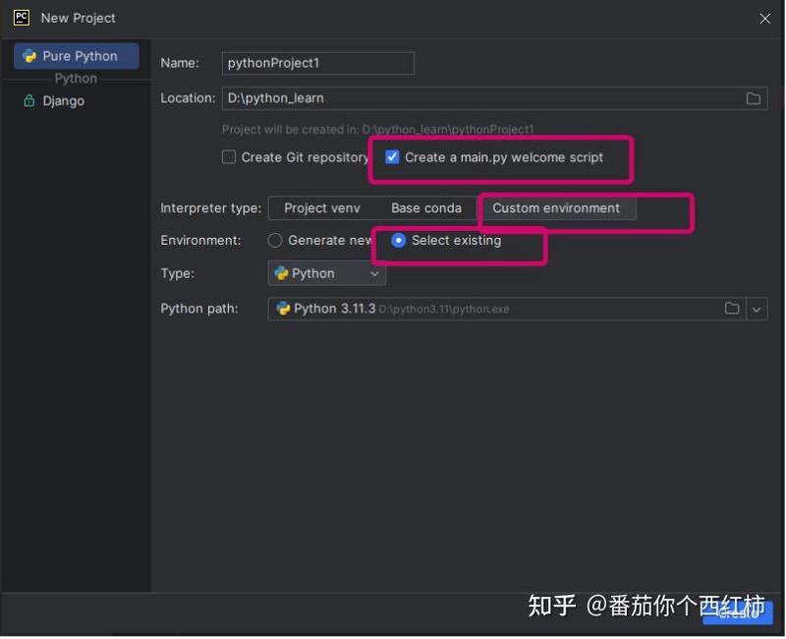Choose the Select existing radio button

pyautogui.click(x=398, y=240)
